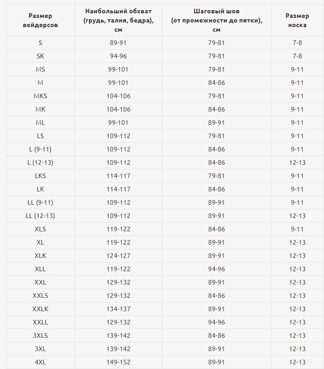Click the 124-127 girth value
Image resolution: width=324 pixels, height=369 pixels.
(118, 256)
